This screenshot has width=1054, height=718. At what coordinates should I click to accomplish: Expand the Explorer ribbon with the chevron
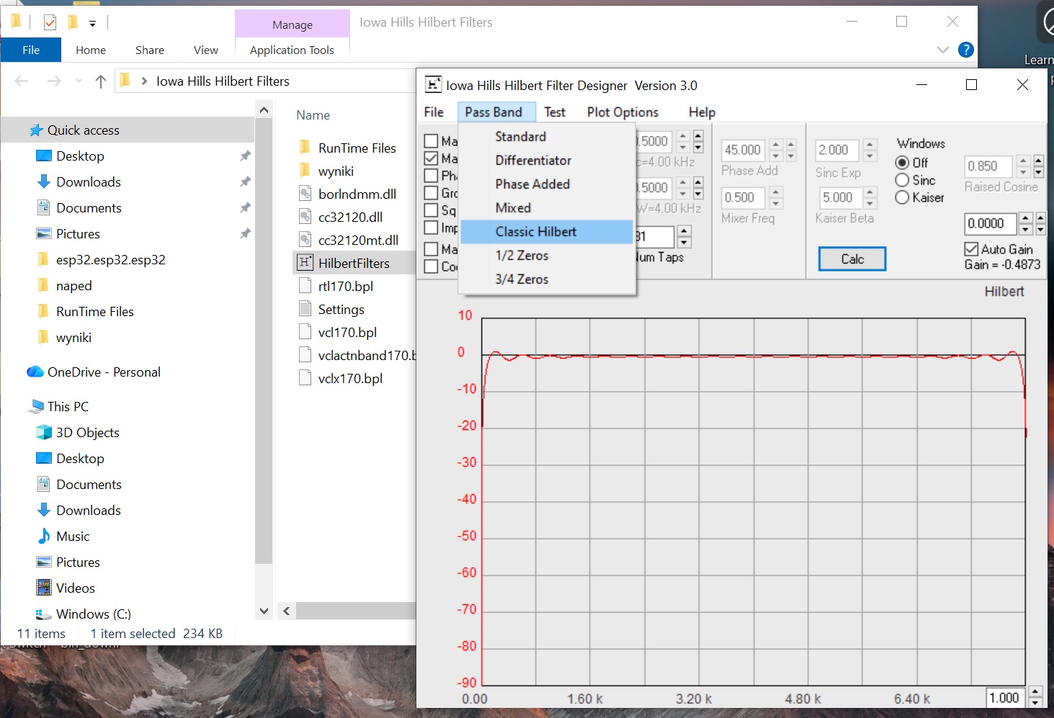click(x=943, y=50)
